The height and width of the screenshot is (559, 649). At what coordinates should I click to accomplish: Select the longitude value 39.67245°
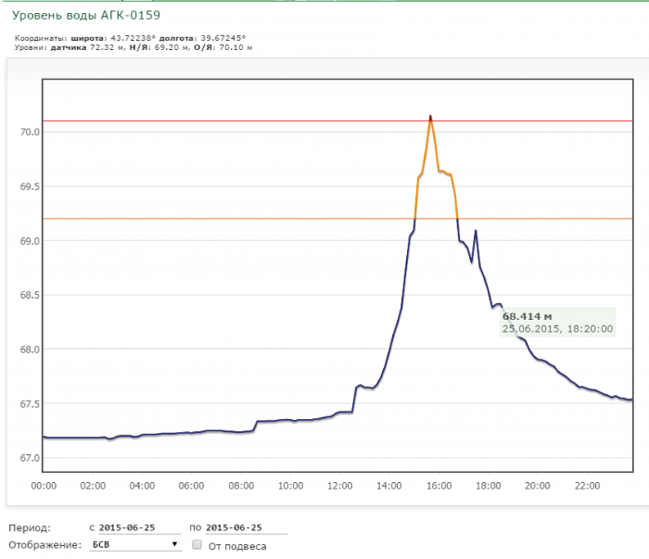pyautogui.click(x=223, y=38)
